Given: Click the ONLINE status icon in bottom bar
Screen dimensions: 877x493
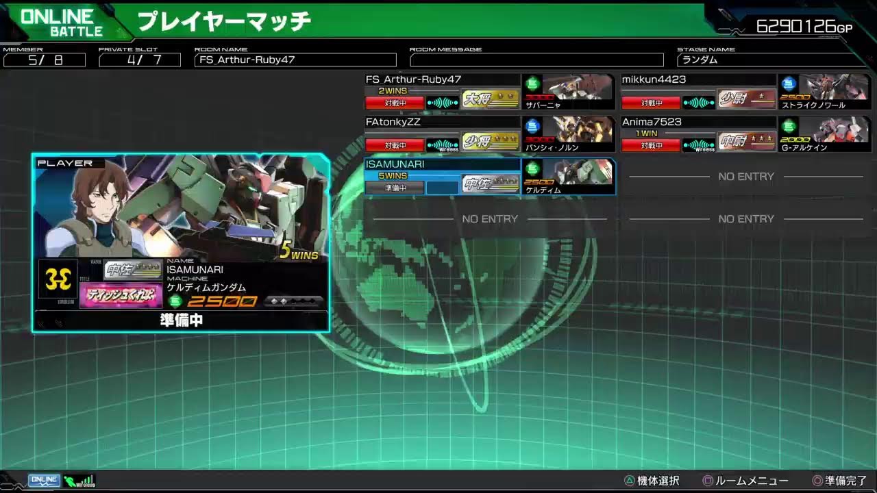Looking at the screenshot, I should tap(44, 481).
